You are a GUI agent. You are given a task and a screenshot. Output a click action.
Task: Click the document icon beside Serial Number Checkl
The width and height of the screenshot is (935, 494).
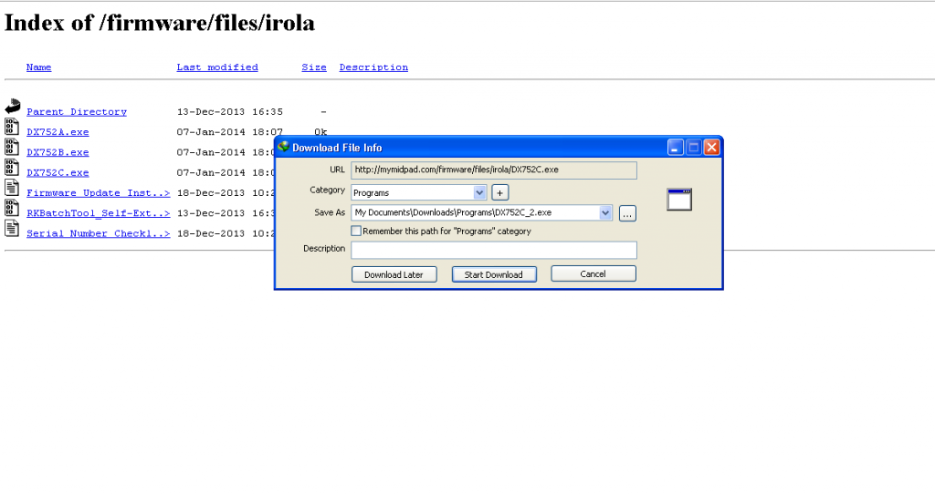(12, 229)
